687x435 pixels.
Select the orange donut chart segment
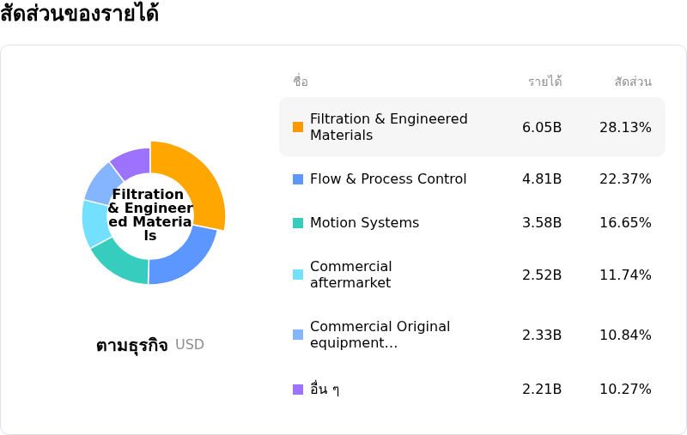[199, 179]
